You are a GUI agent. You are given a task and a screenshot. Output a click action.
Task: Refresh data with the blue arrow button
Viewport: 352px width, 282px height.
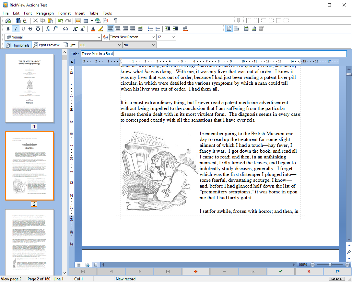tap(337, 271)
